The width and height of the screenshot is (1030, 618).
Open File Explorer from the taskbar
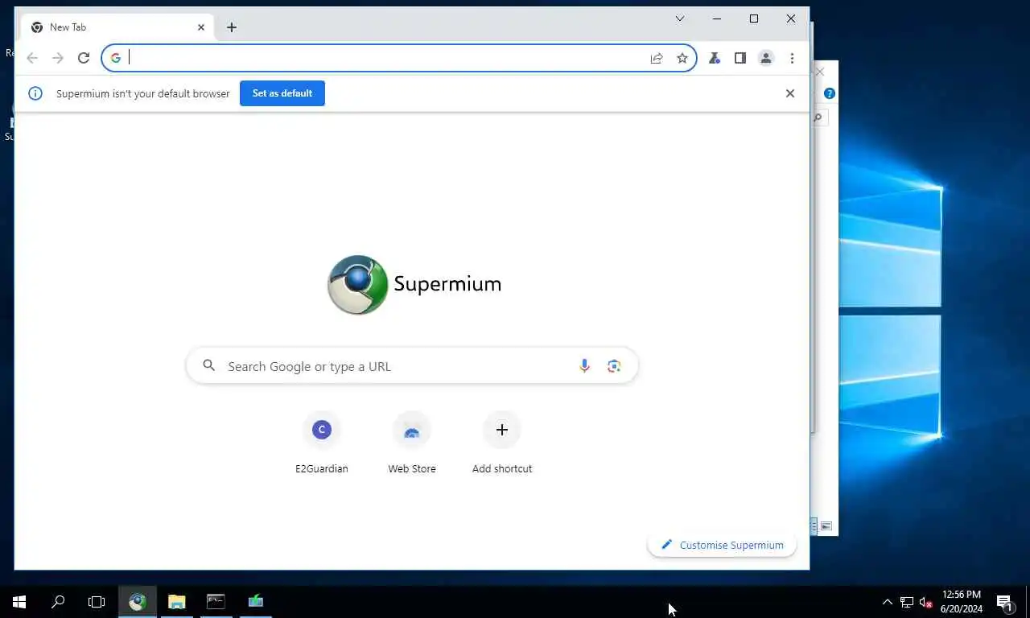pyautogui.click(x=177, y=602)
